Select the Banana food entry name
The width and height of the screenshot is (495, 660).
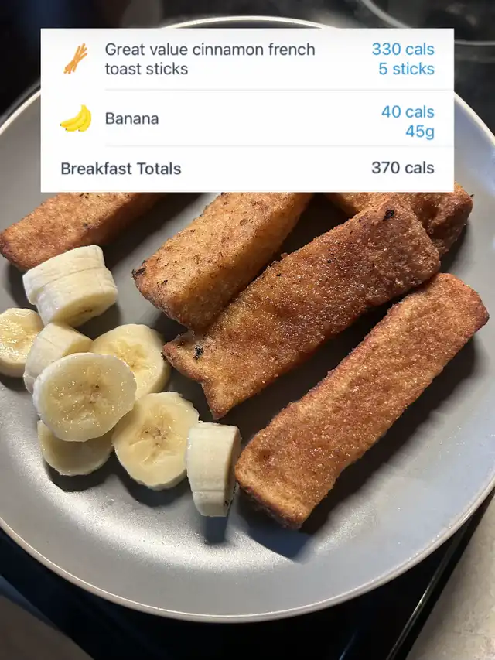(x=131, y=118)
